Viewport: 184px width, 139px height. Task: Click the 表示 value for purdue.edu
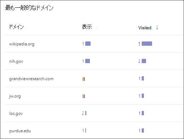click(x=83, y=131)
